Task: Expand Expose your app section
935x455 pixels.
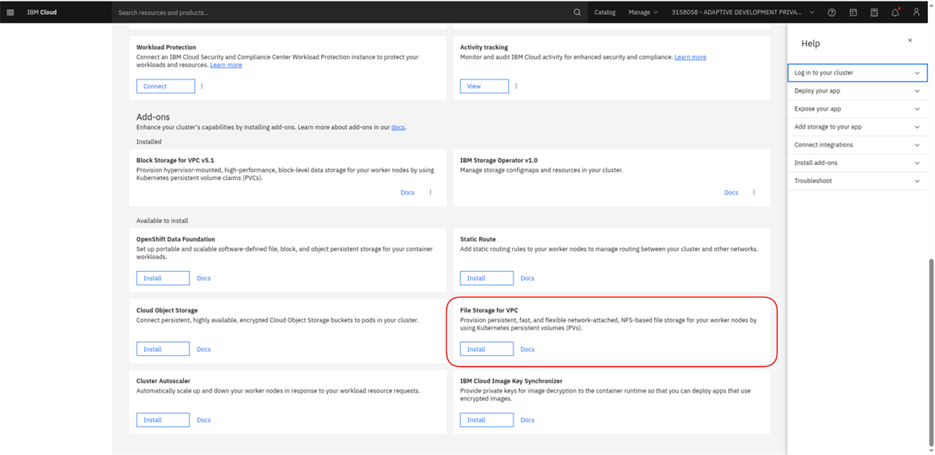Action: coord(857,109)
